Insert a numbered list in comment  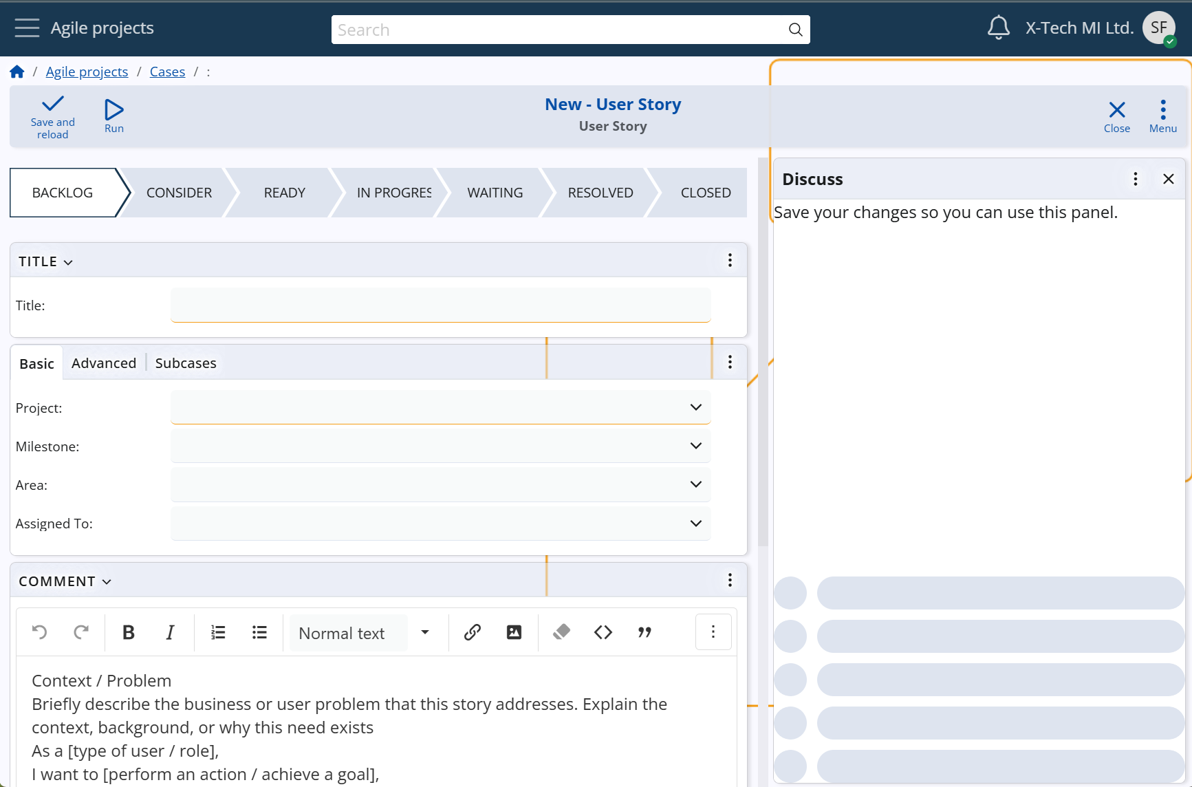pyautogui.click(x=218, y=632)
